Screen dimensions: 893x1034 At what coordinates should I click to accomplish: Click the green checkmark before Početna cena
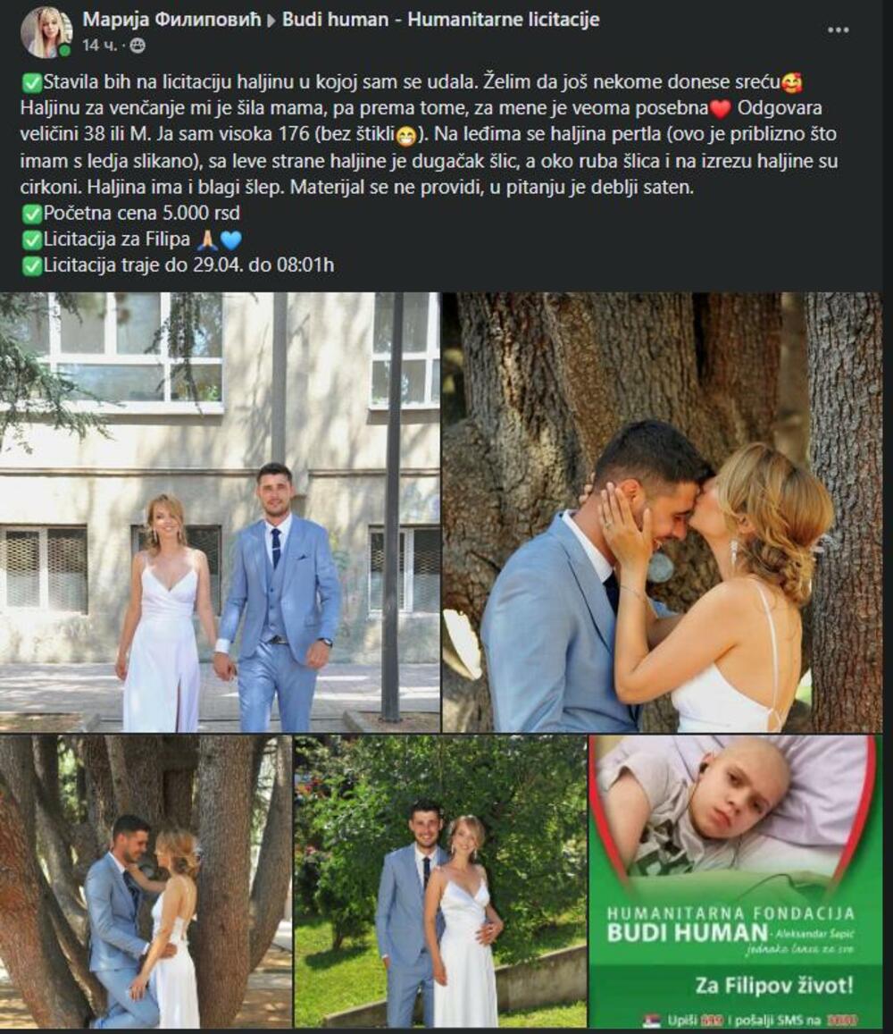[x=31, y=214]
